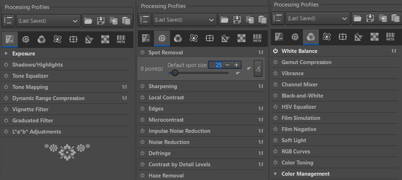Load a profile in the Spot Removal panel
The height and width of the screenshot is (180, 402).
224,20
